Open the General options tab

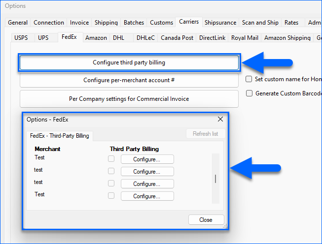point(18,23)
